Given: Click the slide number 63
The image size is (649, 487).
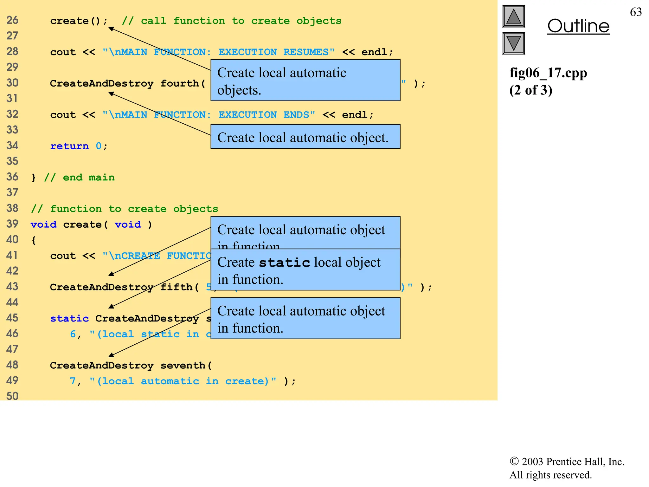Looking at the screenshot, I should [636, 12].
